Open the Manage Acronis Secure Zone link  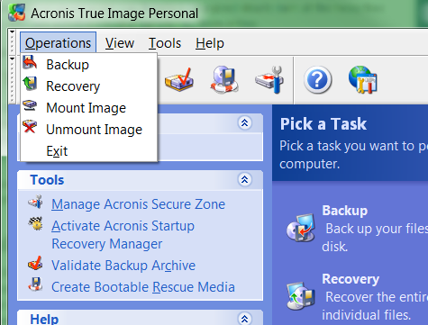coord(138,204)
